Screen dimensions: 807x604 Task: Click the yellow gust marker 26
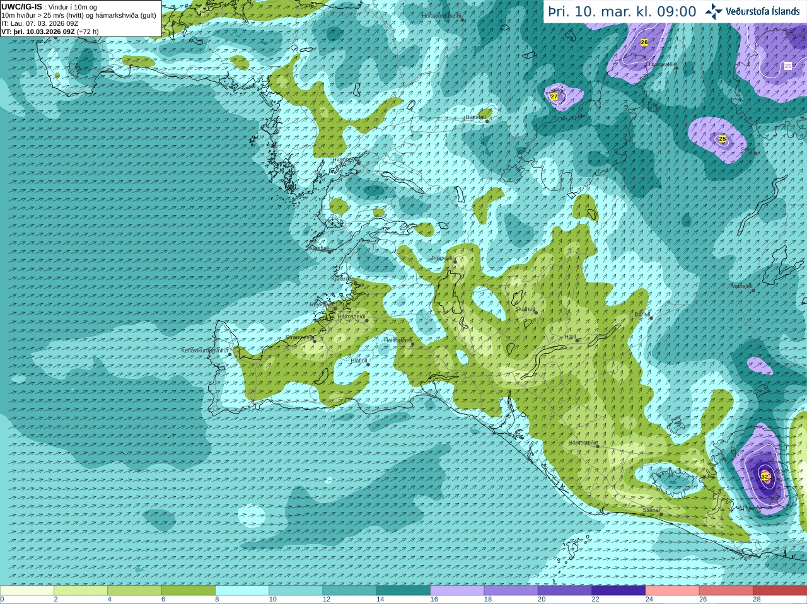pyautogui.click(x=644, y=42)
